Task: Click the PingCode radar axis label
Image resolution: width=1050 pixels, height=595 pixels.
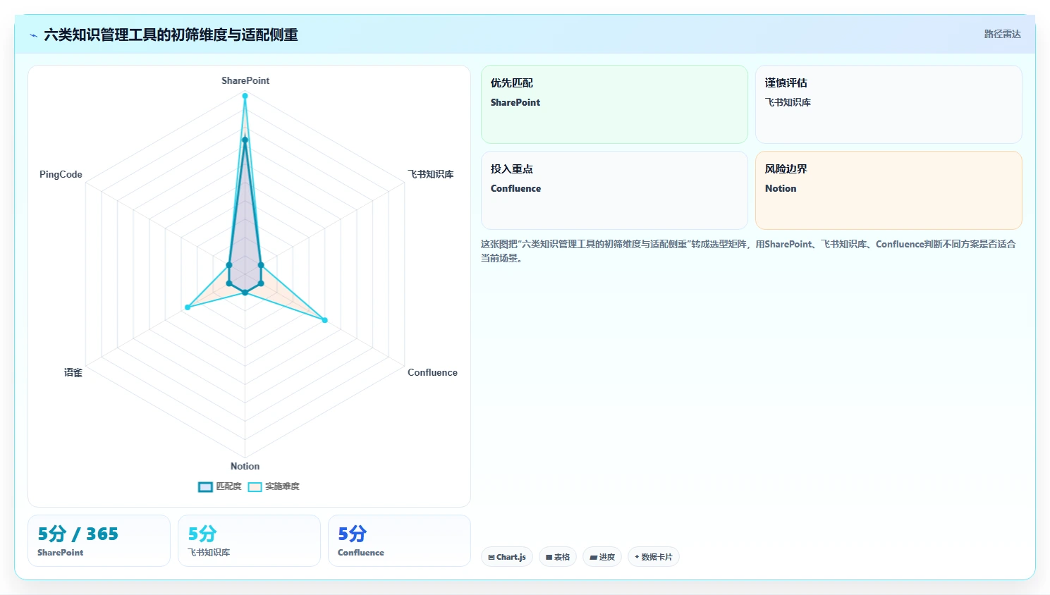Action: point(61,174)
